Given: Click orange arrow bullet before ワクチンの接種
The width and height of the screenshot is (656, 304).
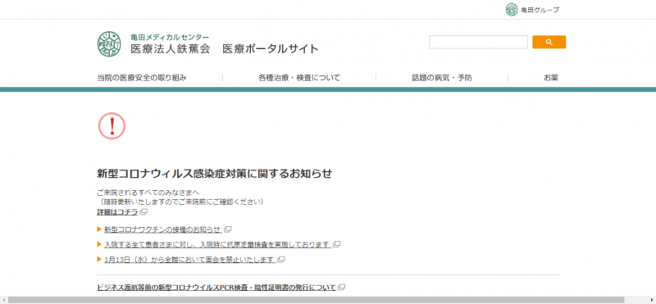Looking at the screenshot, I should click(99, 229).
